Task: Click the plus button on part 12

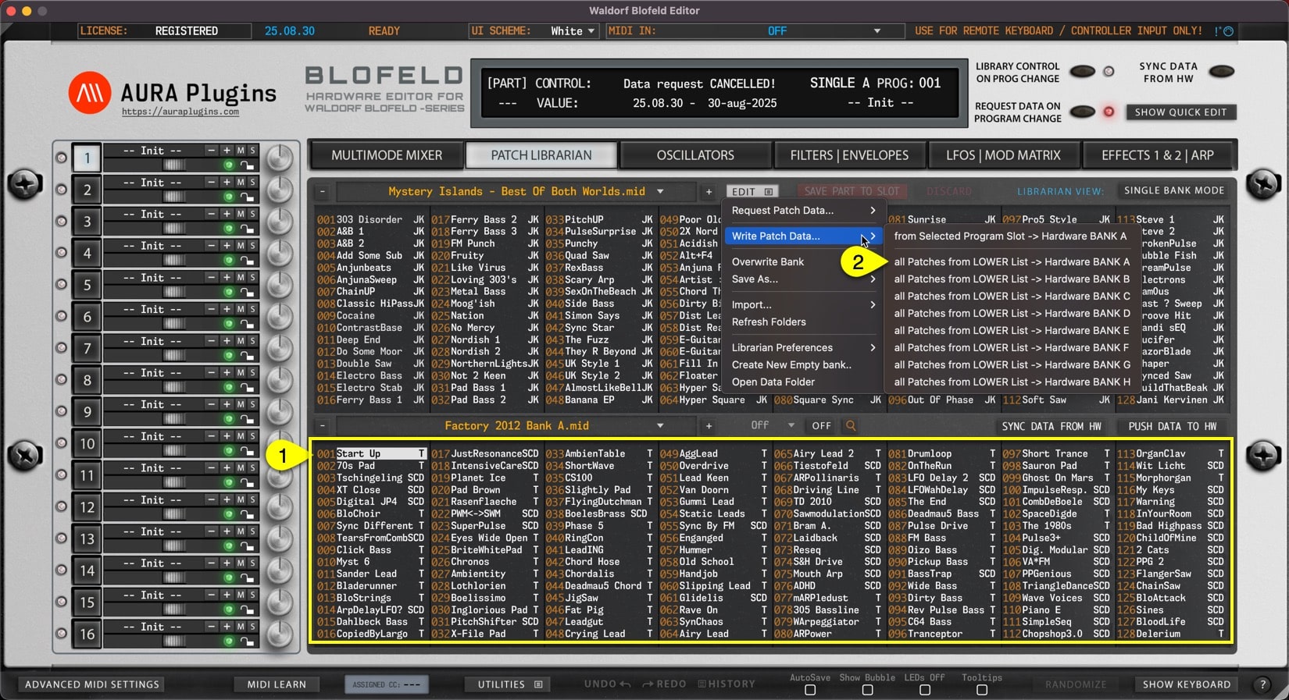Action: coord(227,500)
